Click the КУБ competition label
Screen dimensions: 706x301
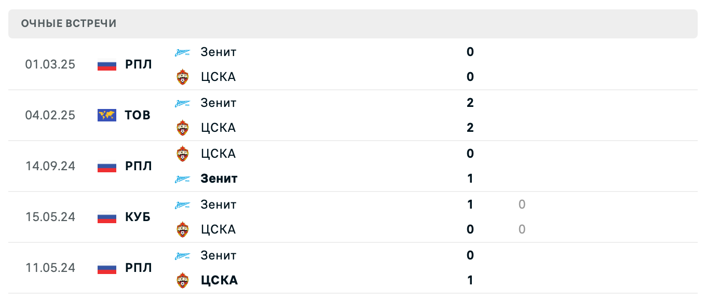(x=138, y=217)
